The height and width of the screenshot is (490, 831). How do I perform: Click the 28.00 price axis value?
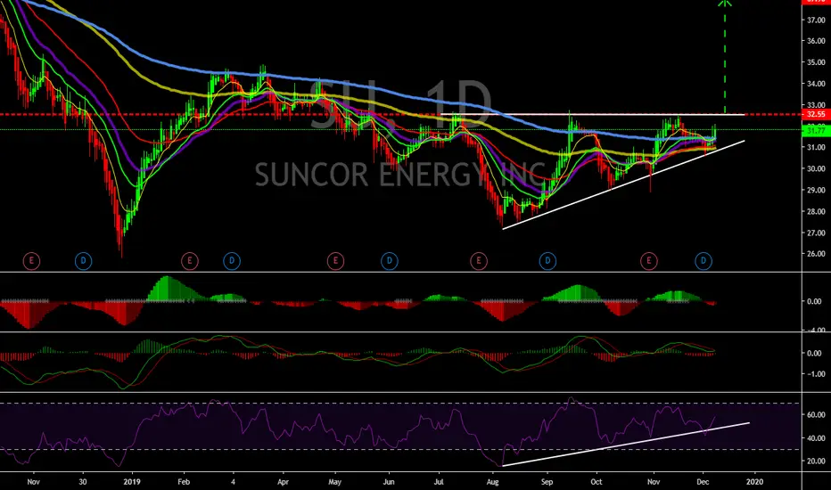click(x=816, y=211)
